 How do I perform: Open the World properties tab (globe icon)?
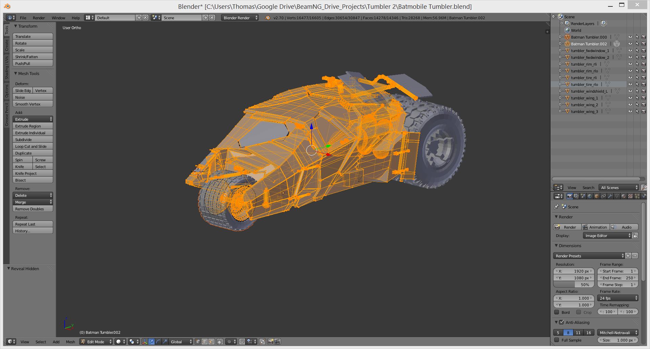(590, 196)
